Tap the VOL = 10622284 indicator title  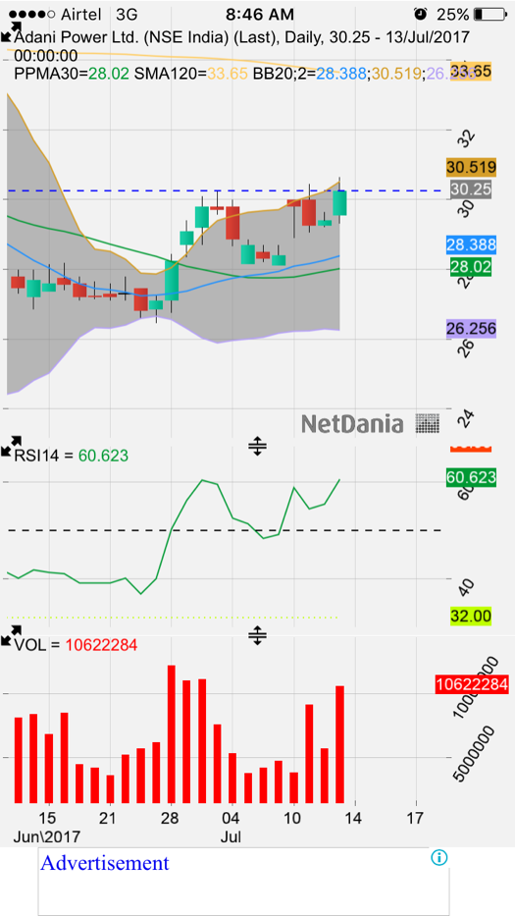pyautogui.click(x=76, y=645)
